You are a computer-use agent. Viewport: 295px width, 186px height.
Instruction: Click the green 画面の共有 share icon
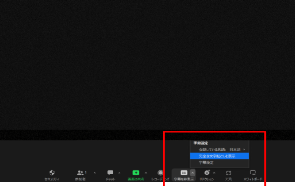(136, 173)
